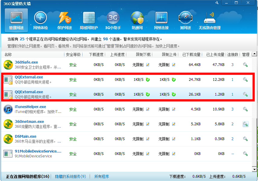Viewport: 258px width, 181px height.
Task: Open the 91MobileDeviceService program name link
Action: [38, 151]
